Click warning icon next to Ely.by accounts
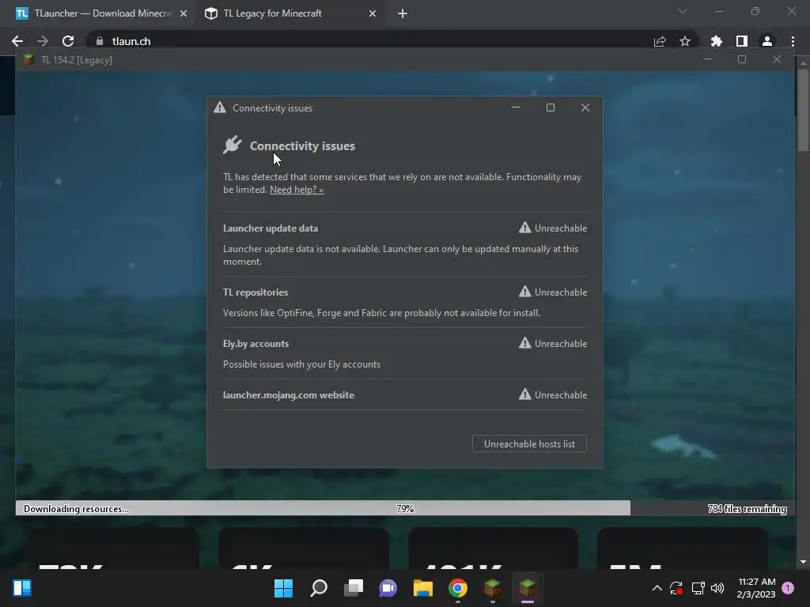This screenshot has width=810, height=607. tap(525, 343)
